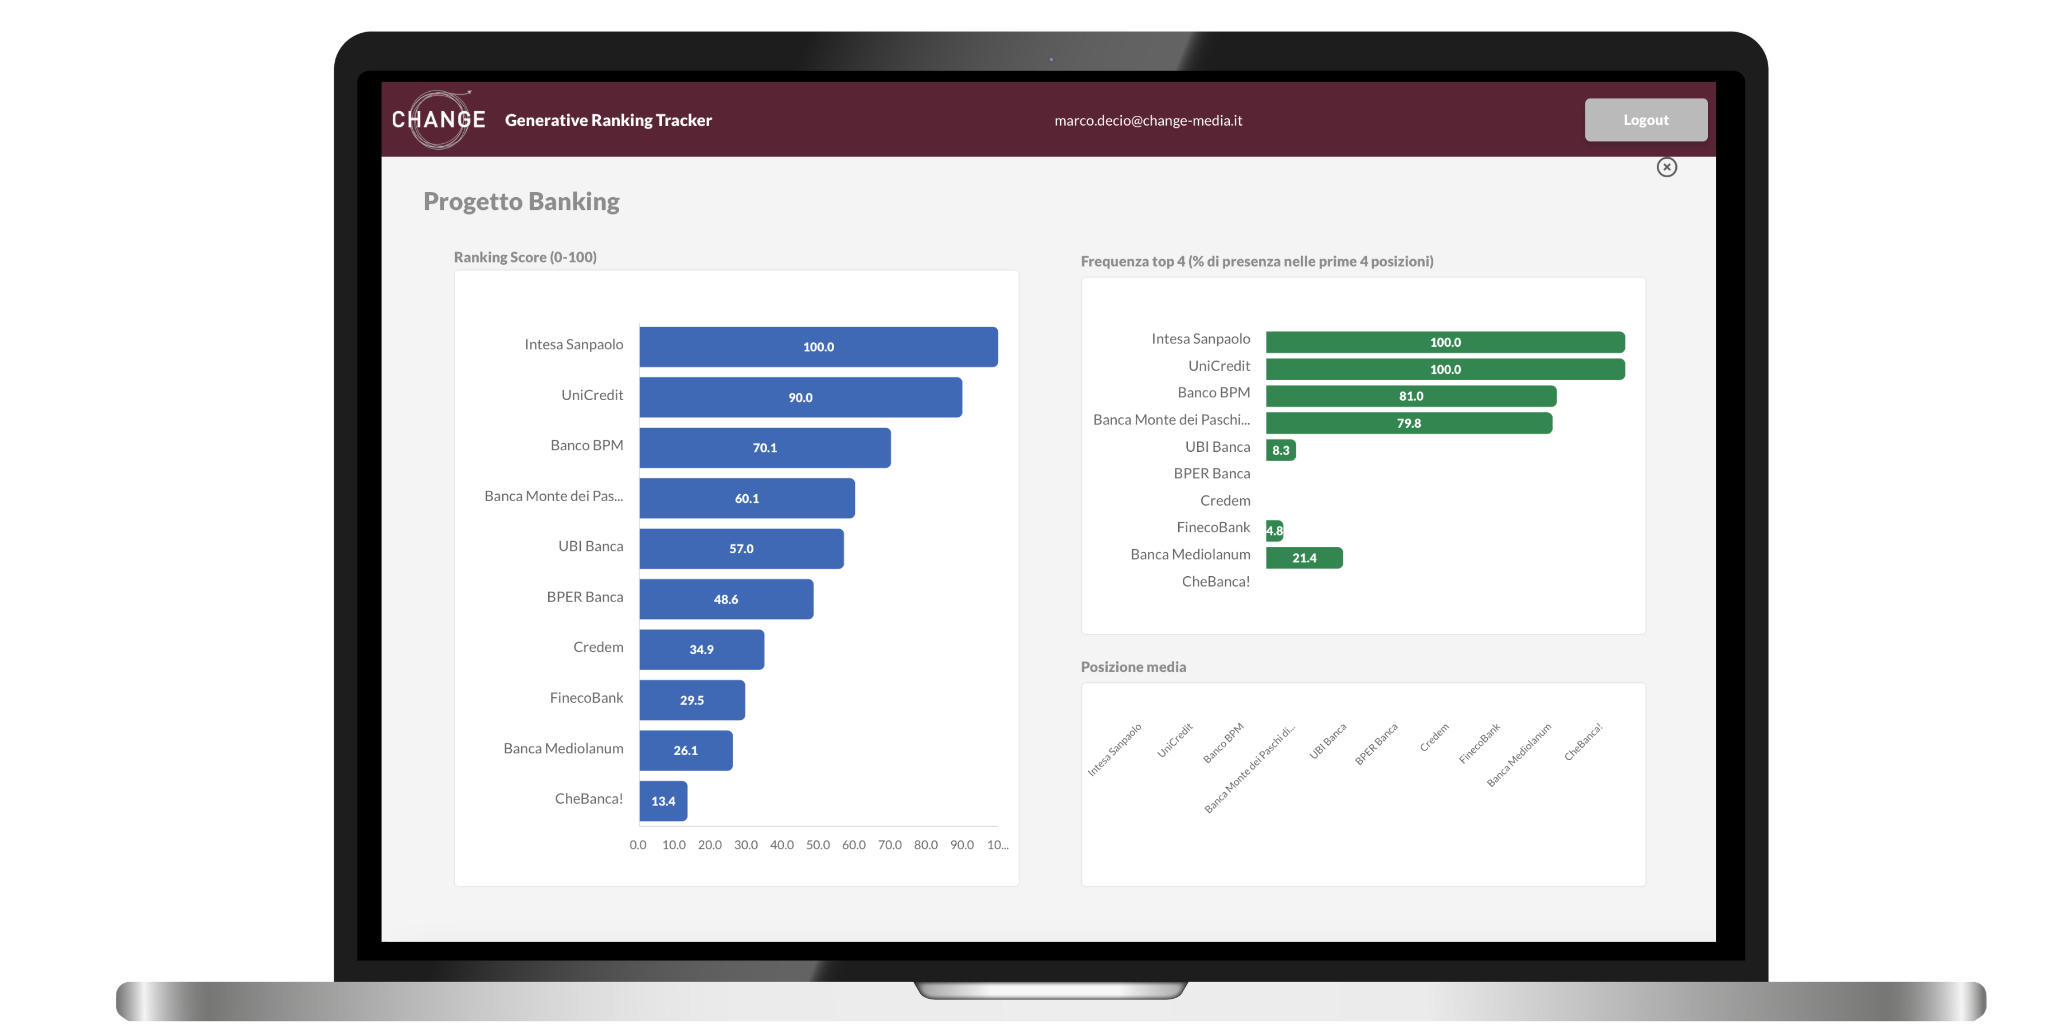Click Banca Mediolanum label in Frequenza chart
The height and width of the screenshot is (1032, 2064).
tap(1190, 554)
